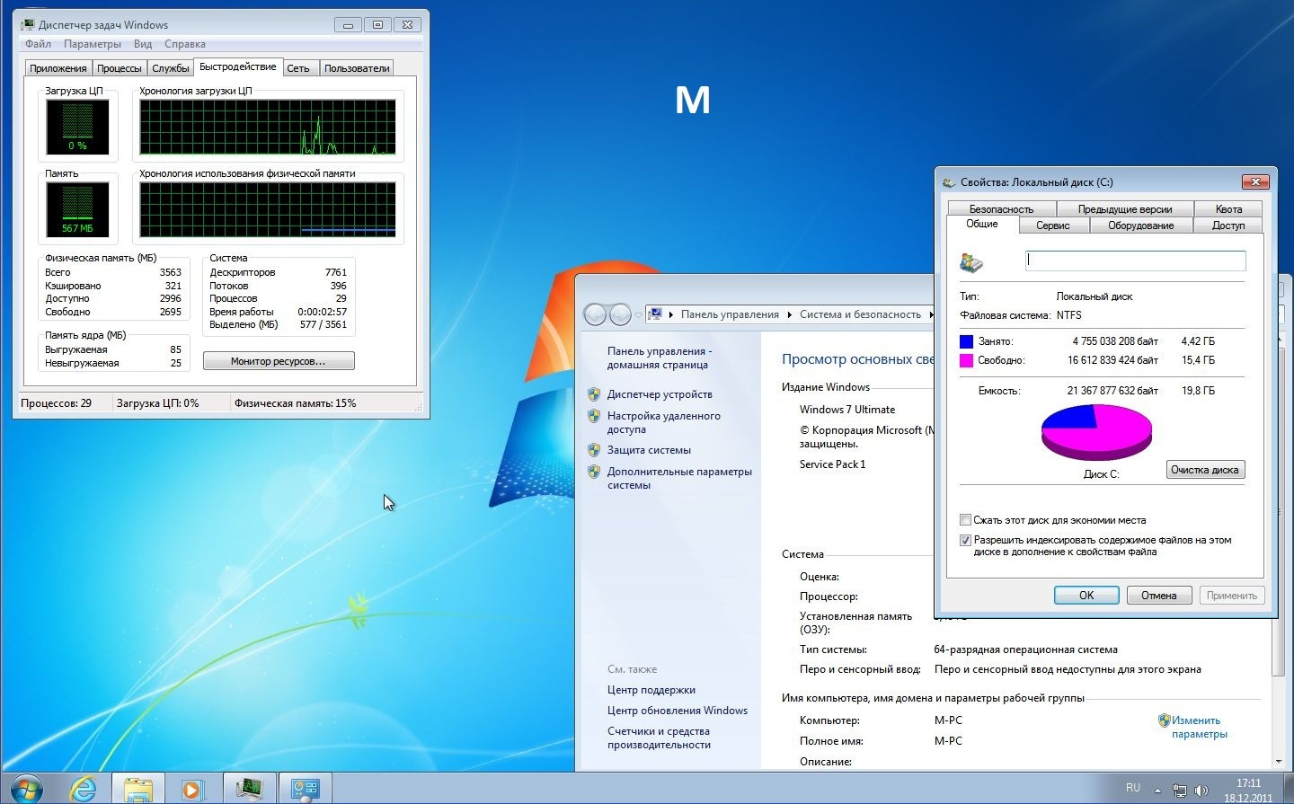Open Защита системы link
The image size is (1294, 804).
coord(649,450)
